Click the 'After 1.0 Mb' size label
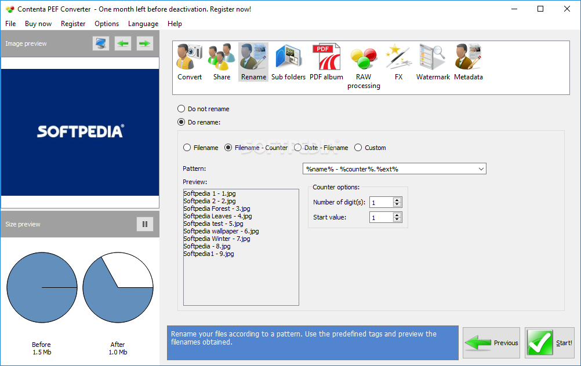The width and height of the screenshot is (581, 366). pos(118,348)
